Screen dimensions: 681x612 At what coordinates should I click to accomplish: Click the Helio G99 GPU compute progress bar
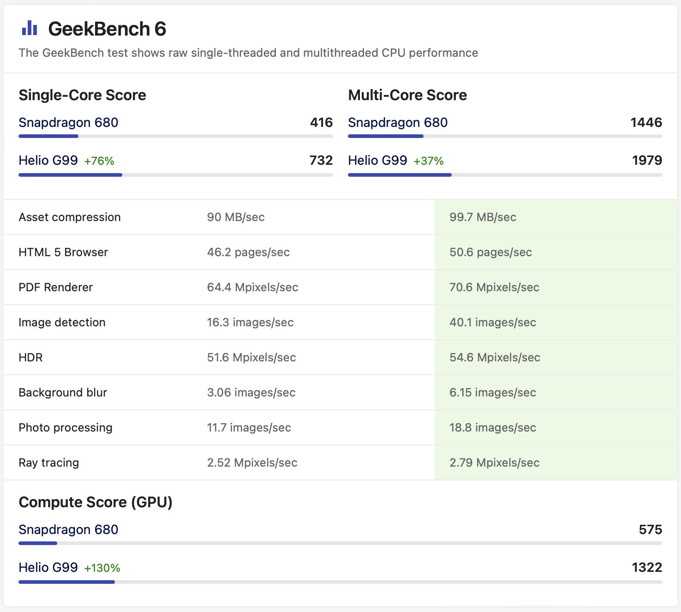(x=340, y=582)
